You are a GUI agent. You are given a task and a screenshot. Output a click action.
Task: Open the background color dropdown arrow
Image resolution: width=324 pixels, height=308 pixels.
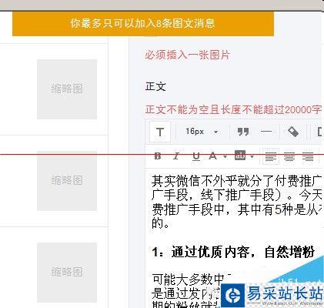point(252,156)
